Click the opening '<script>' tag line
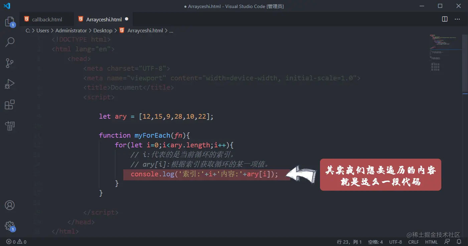The width and height of the screenshot is (468, 246). point(99,97)
